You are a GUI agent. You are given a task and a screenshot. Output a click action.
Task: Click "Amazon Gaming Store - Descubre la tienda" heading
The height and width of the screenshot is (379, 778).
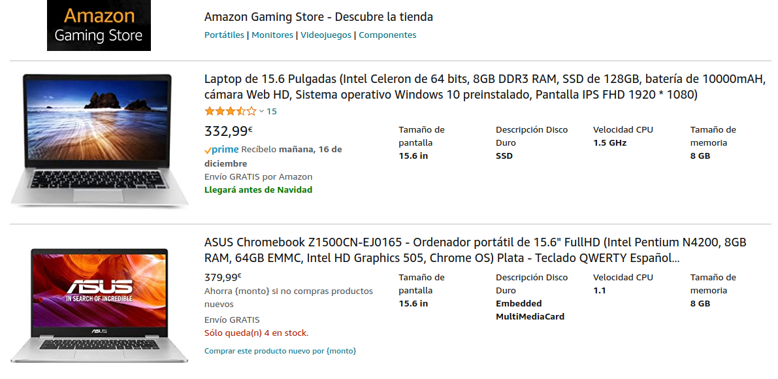point(319,17)
